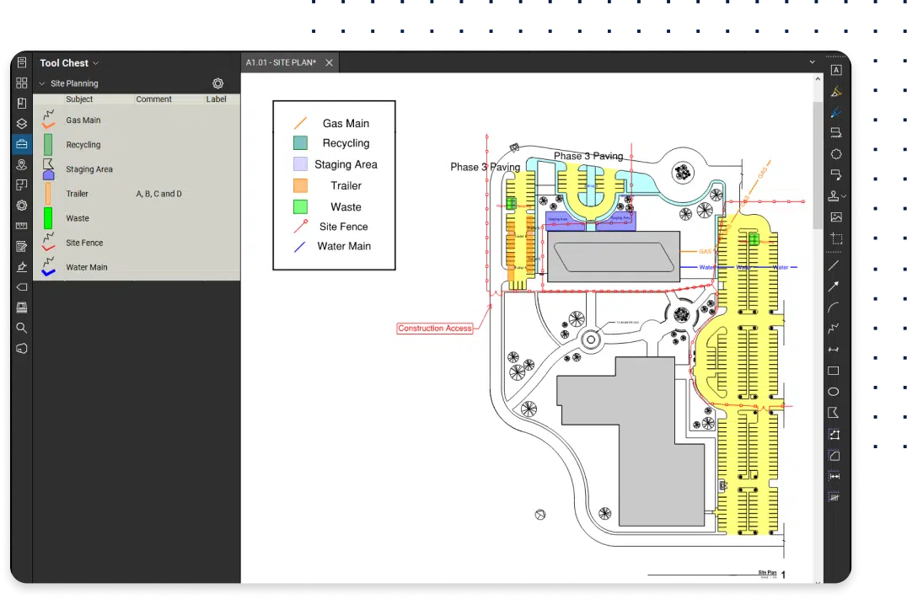Select the Rectangle shape tool
Image resolution: width=907 pixels, height=599 pixels.
pos(834,371)
